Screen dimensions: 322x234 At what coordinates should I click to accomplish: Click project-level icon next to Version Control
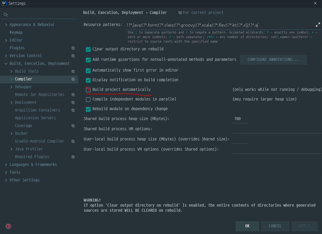[x=73, y=56]
